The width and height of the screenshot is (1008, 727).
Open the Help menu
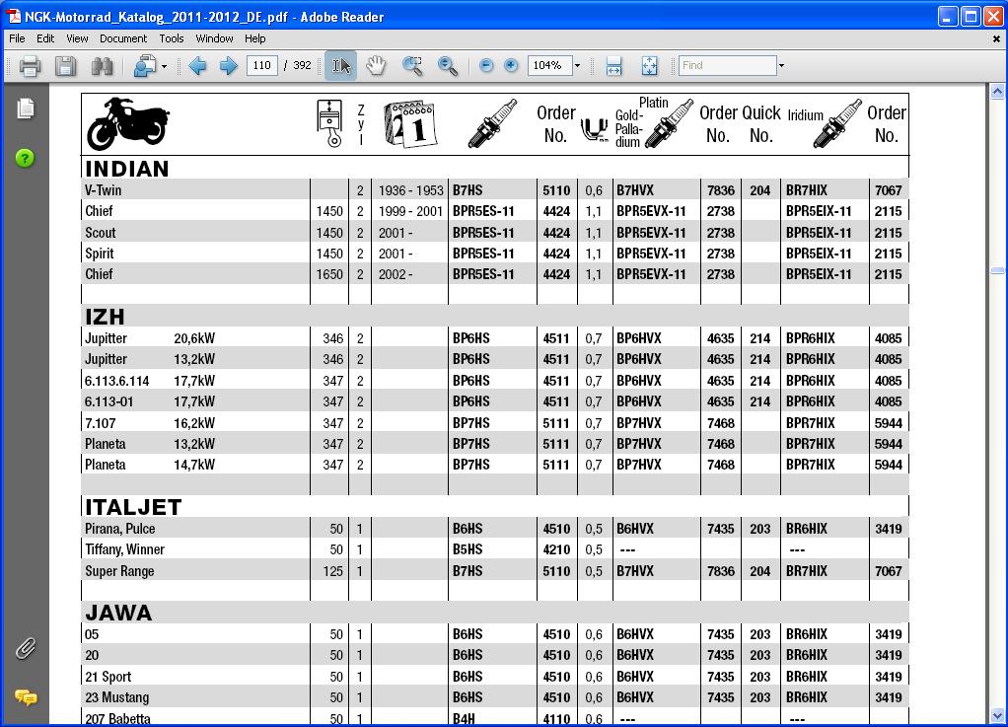(254, 38)
